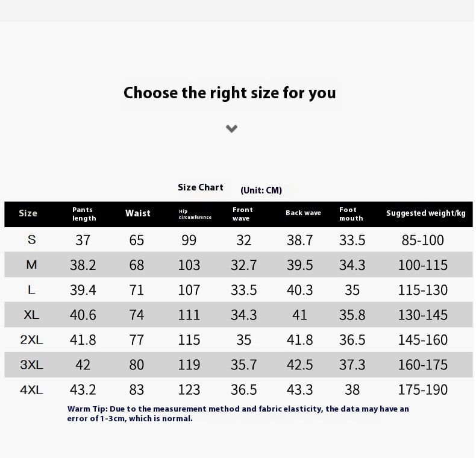Click the 'Choose the right size for you' heading
This screenshot has width=476, height=458.
[x=230, y=93]
